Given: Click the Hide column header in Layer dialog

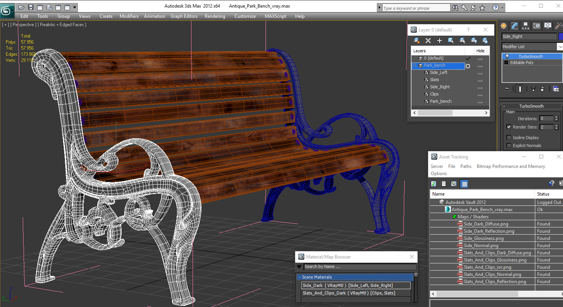Looking at the screenshot, I should (481, 51).
